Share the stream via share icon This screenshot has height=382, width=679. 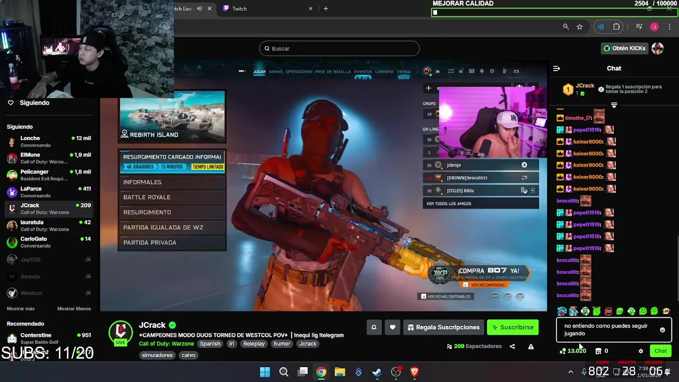click(x=512, y=346)
